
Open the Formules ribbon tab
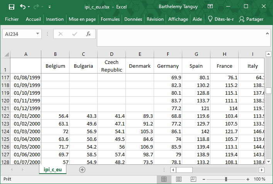pyautogui.click(x=110, y=19)
